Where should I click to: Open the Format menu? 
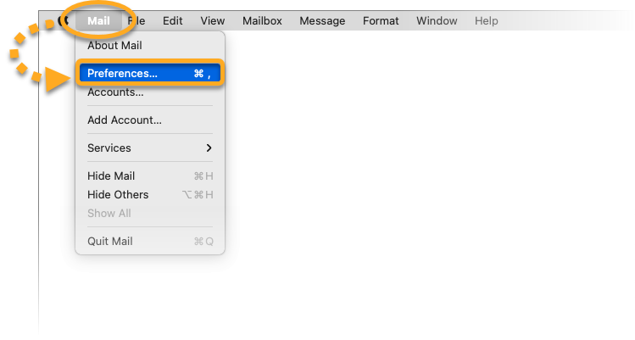[381, 20]
